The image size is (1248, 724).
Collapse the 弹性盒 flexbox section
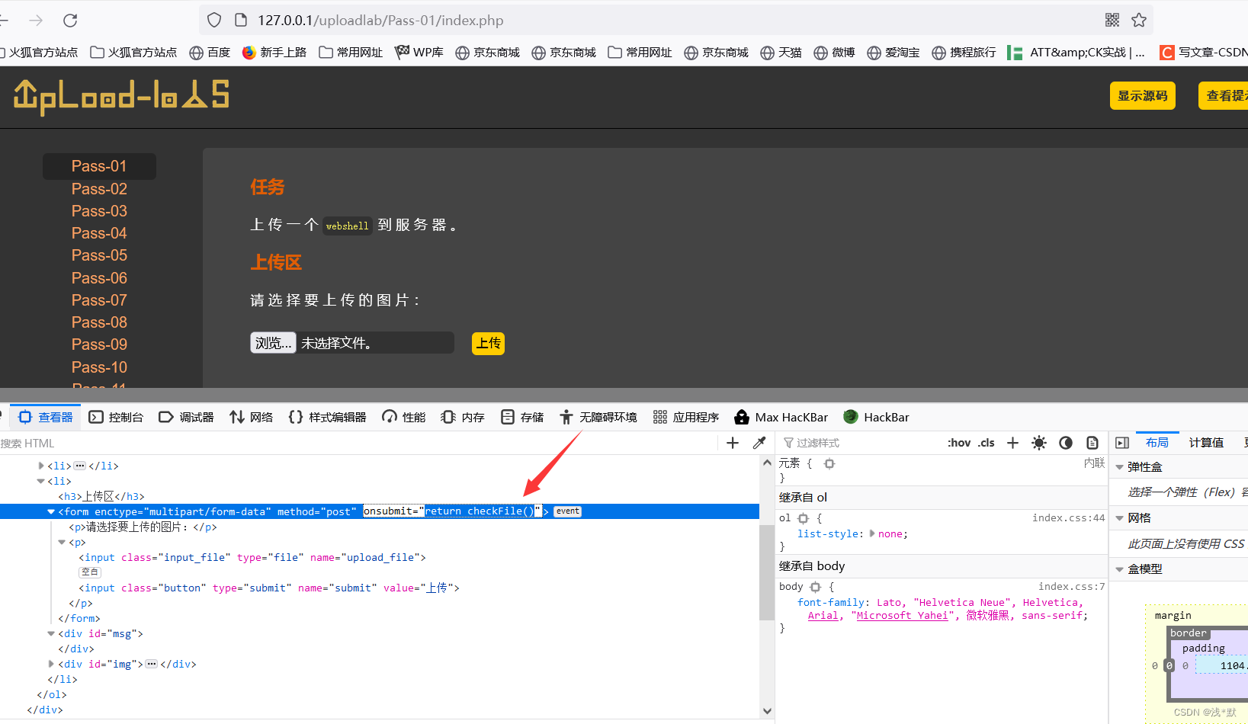coord(1120,467)
